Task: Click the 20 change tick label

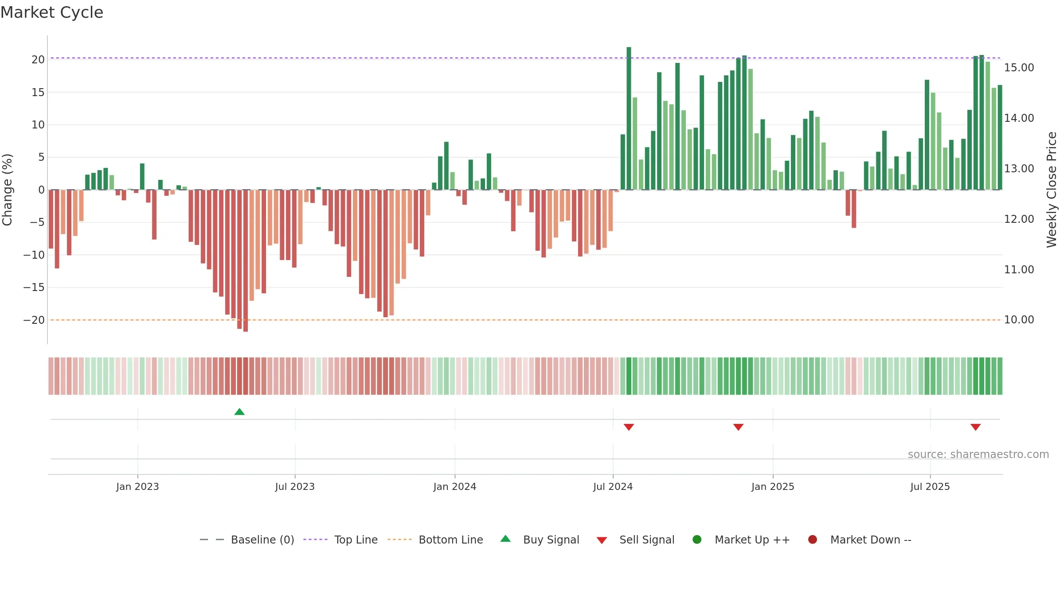Action: coord(38,59)
